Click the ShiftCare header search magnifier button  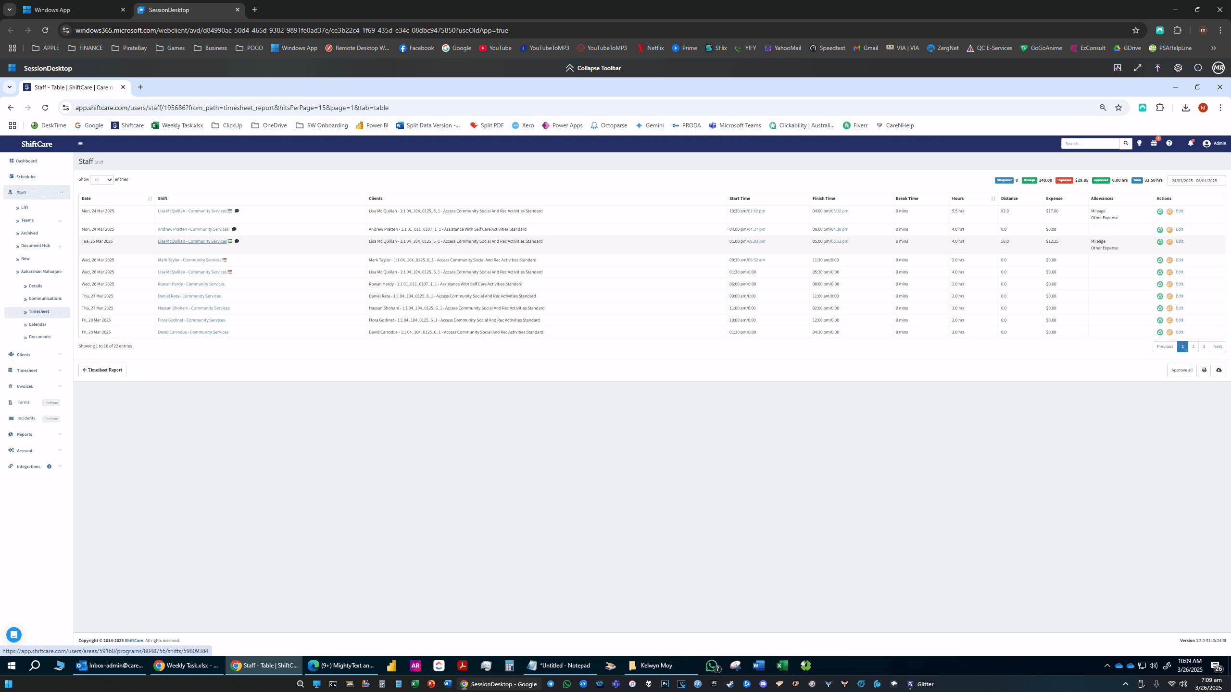(x=1126, y=143)
